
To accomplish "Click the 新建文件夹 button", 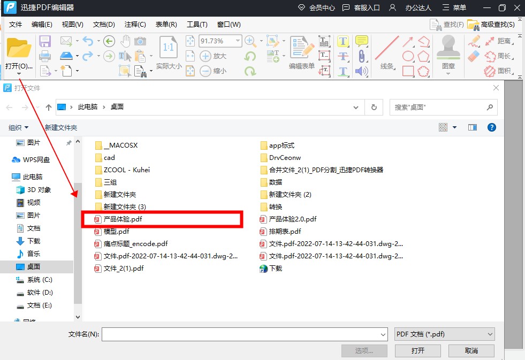I will [x=61, y=127].
